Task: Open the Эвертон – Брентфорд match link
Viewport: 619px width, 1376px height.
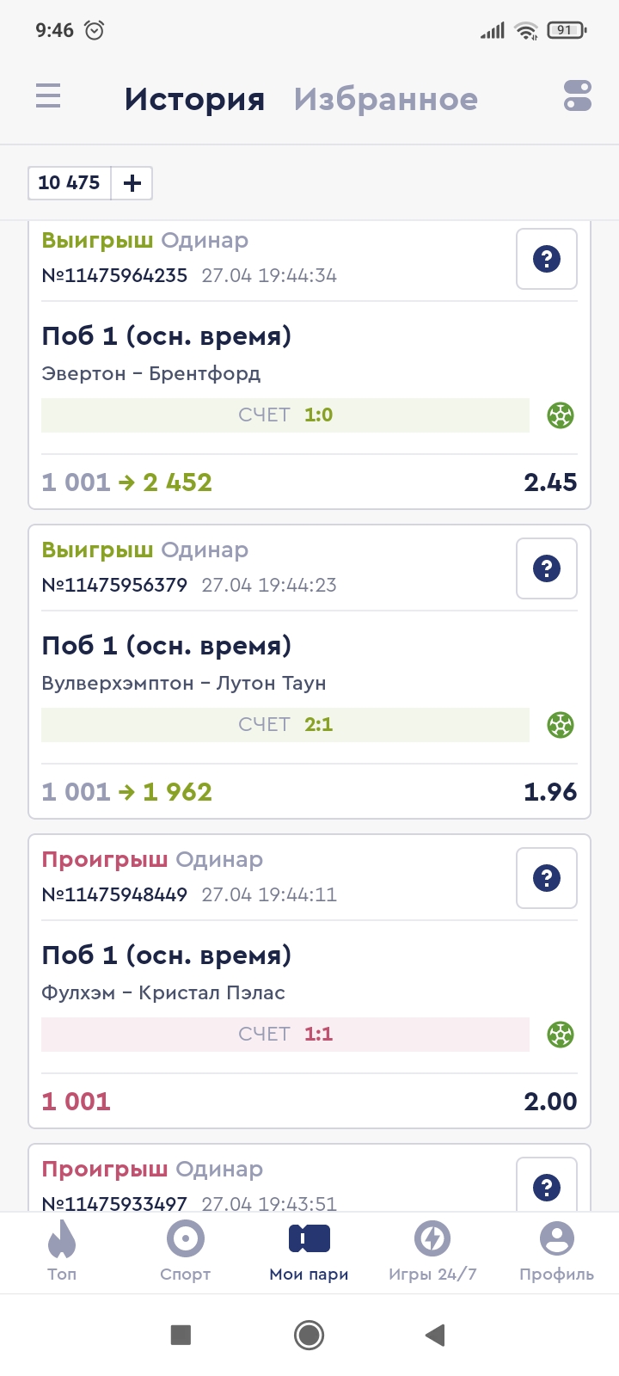Action: pyautogui.click(x=151, y=374)
